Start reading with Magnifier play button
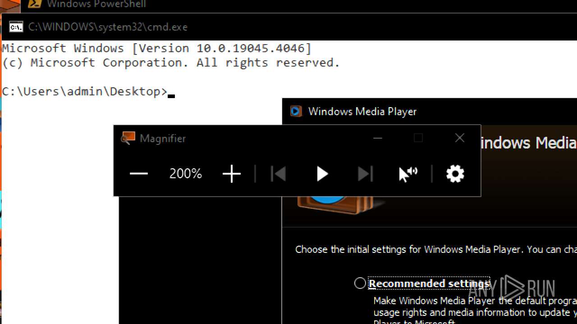Image resolution: width=577 pixels, height=324 pixels. tap(322, 174)
